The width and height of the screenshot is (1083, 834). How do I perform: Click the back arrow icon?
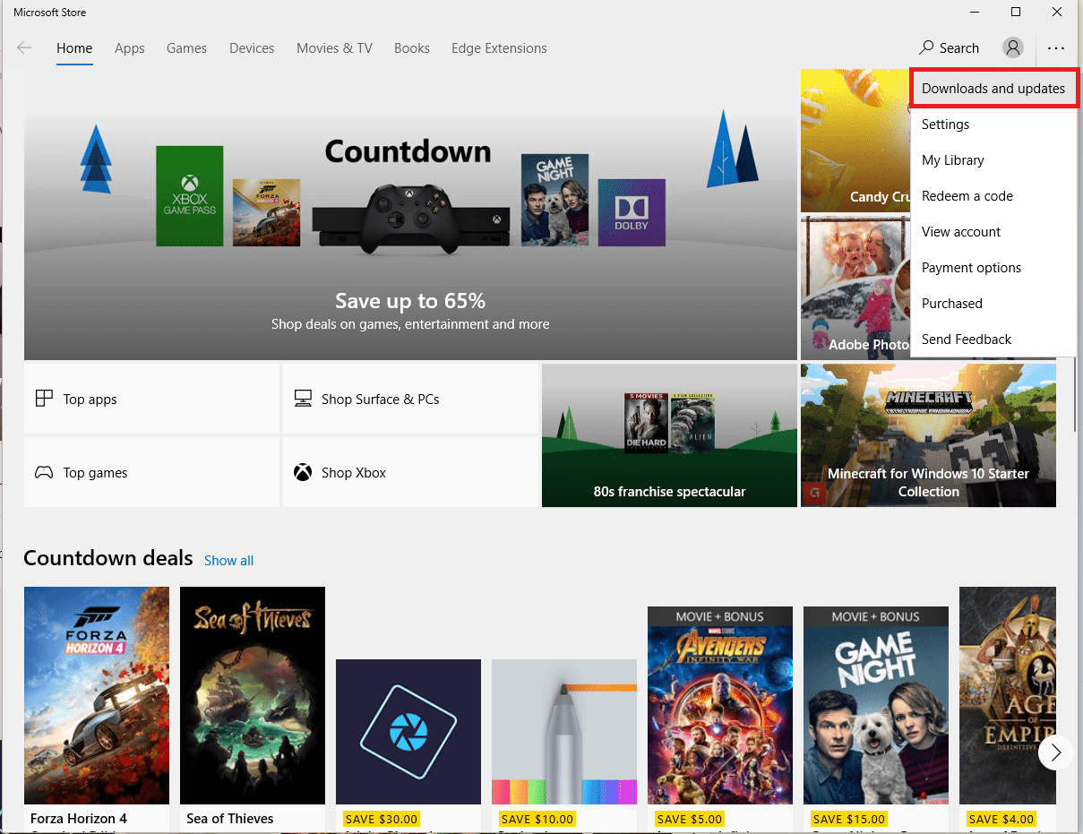(x=24, y=48)
